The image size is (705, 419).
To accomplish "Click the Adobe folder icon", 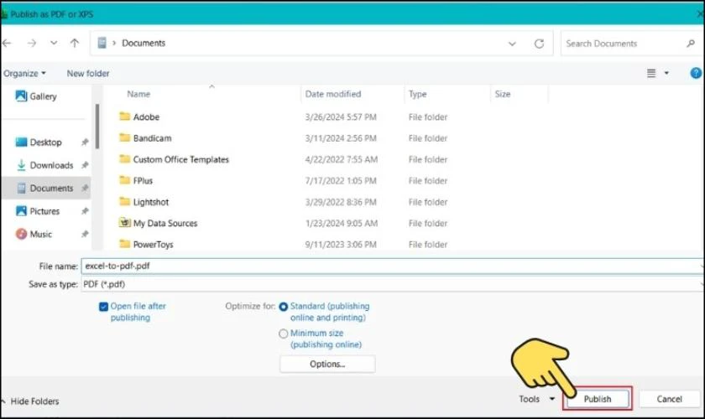I will pyautogui.click(x=124, y=116).
